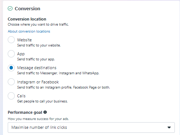The width and height of the screenshot is (180, 135).
Task: Select the Message destinations radio button
Action: (11, 68)
